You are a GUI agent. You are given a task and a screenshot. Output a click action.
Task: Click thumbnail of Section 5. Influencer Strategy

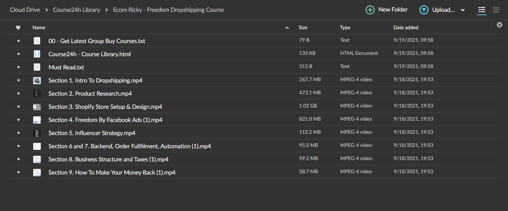tap(37, 133)
